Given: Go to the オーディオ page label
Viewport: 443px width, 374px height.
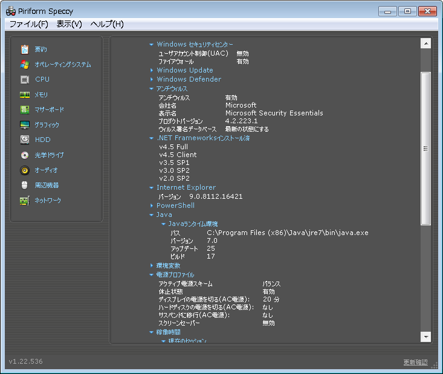Looking at the screenshot, I should tap(46, 170).
